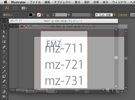Open the 表示 menu
This screenshot has height=100, width=135.
106,2
